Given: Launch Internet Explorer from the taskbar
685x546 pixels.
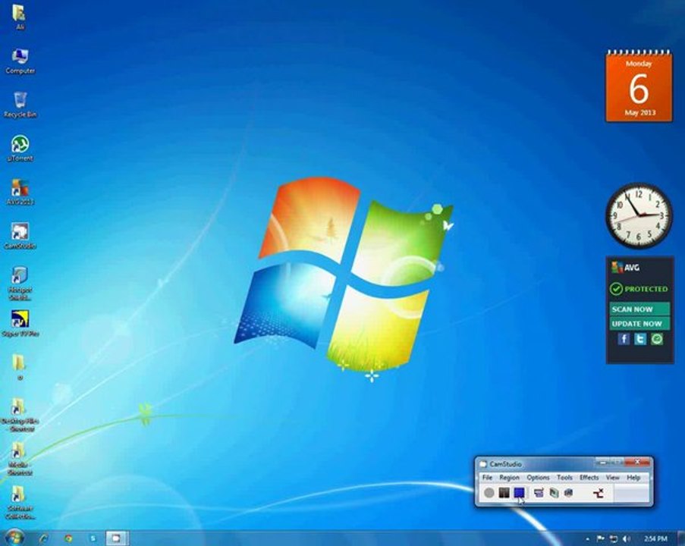Looking at the screenshot, I should coord(43,538).
